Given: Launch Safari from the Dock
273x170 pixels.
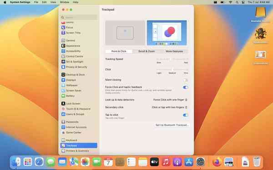Looking at the screenshot, I should point(39,162).
